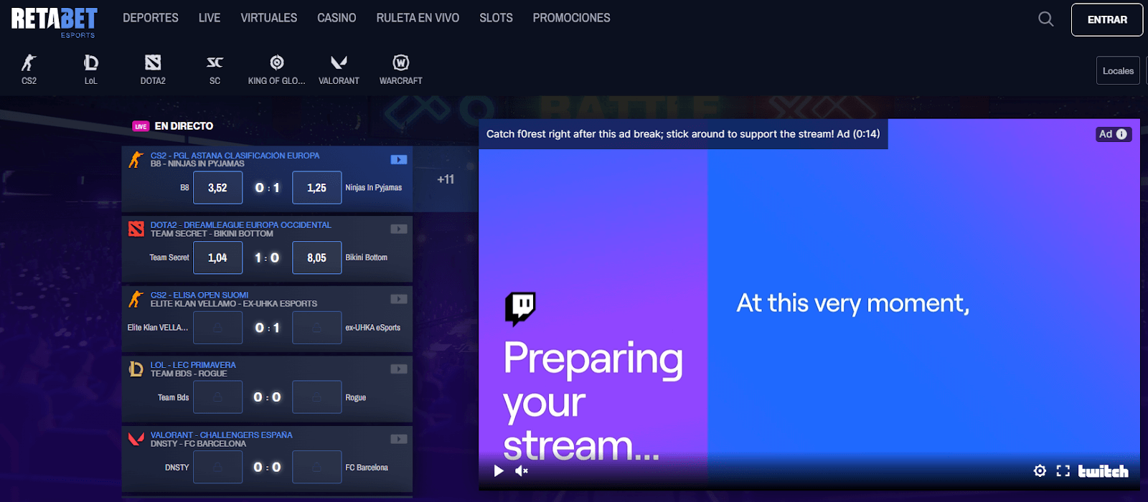The image size is (1148, 502).
Task: Open the CS2 esports category icon
Action: [x=29, y=70]
